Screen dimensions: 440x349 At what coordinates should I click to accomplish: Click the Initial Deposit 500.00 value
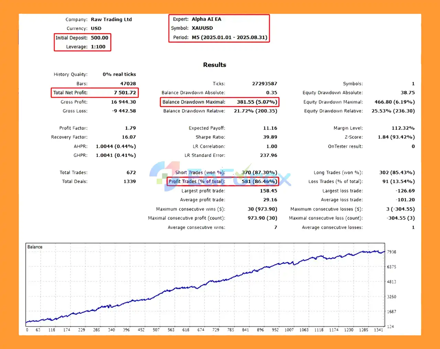click(99, 38)
